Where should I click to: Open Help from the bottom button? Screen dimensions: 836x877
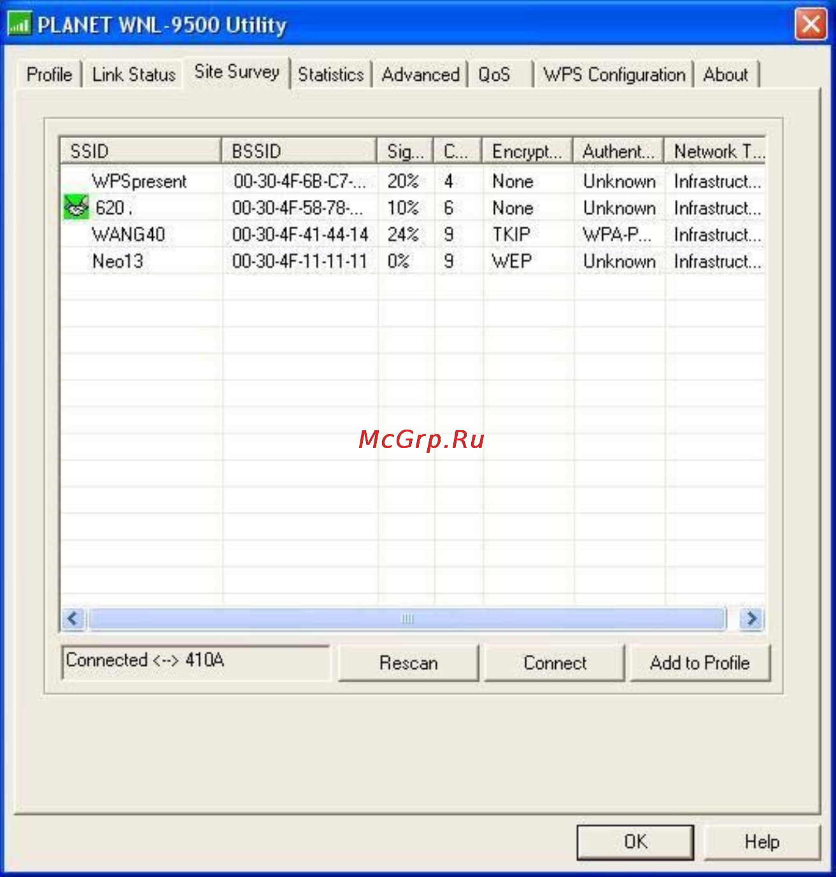tap(762, 842)
